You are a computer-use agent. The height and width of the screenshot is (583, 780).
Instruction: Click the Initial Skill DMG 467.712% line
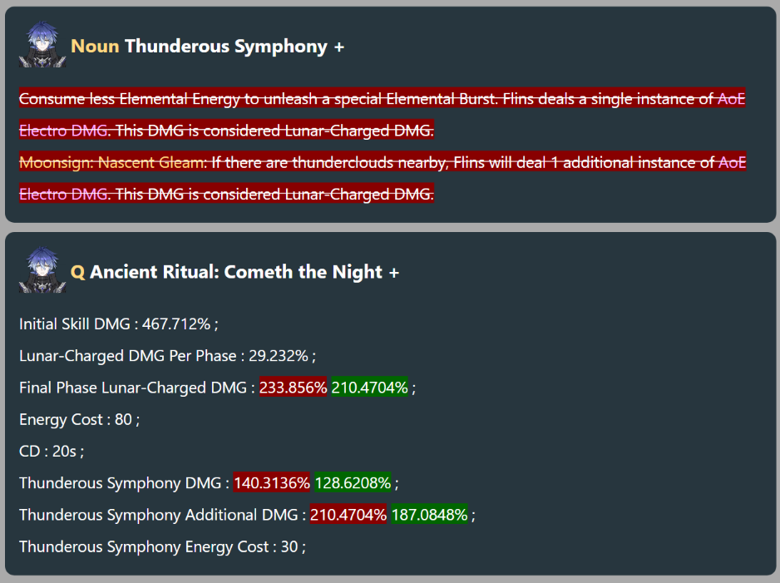click(118, 324)
